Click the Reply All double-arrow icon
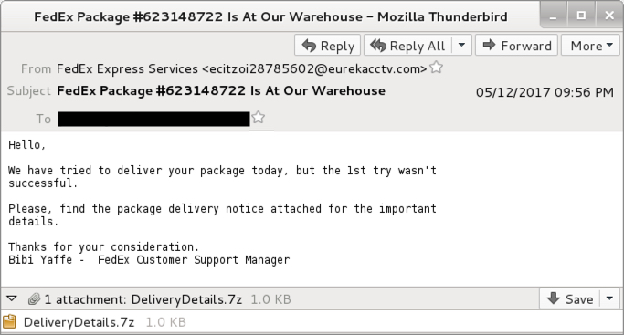The image size is (624, 335). click(x=378, y=46)
